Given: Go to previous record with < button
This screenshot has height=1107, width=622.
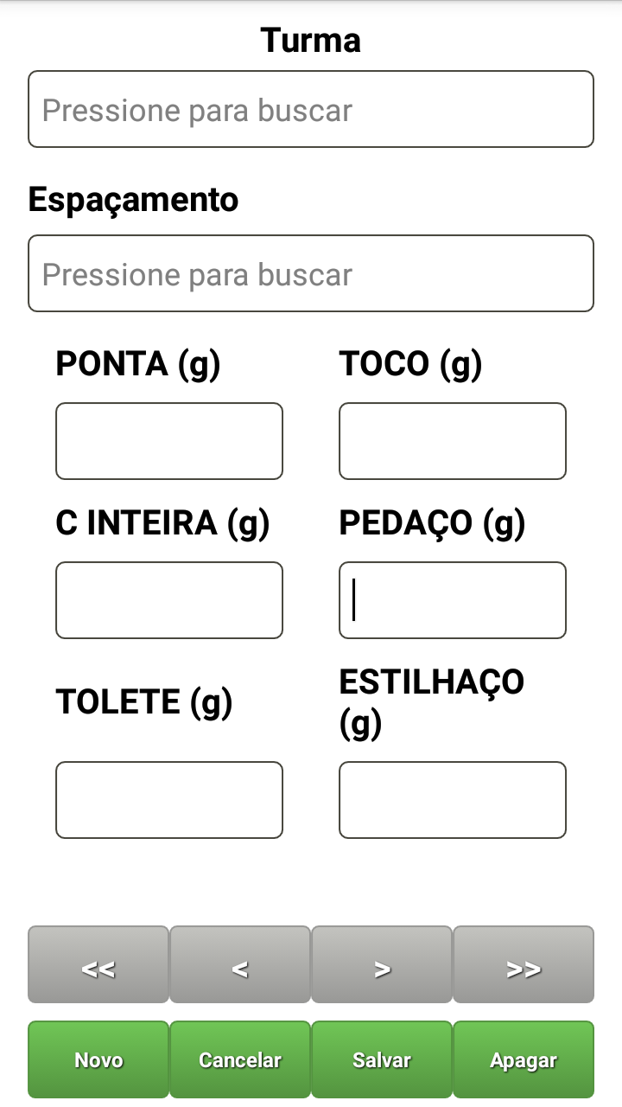Looking at the screenshot, I should tap(240, 965).
